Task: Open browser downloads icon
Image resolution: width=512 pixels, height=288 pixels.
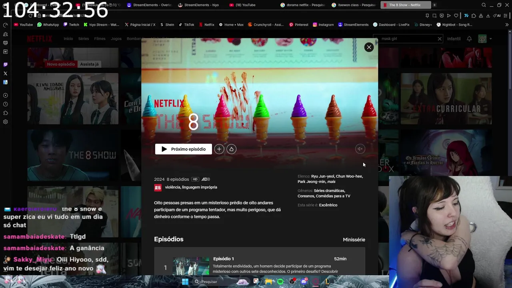Action: coord(488,16)
